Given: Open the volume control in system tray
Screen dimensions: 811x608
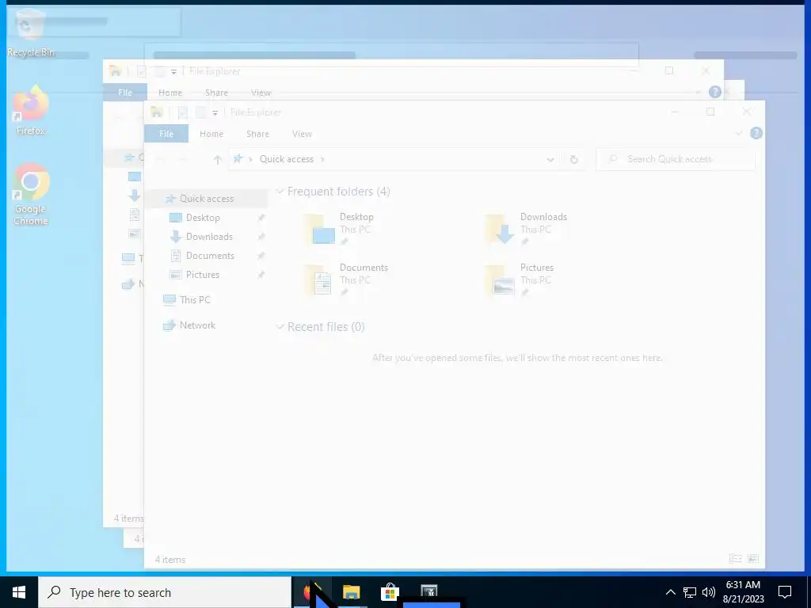Looking at the screenshot, I should (x=709, y=592).
